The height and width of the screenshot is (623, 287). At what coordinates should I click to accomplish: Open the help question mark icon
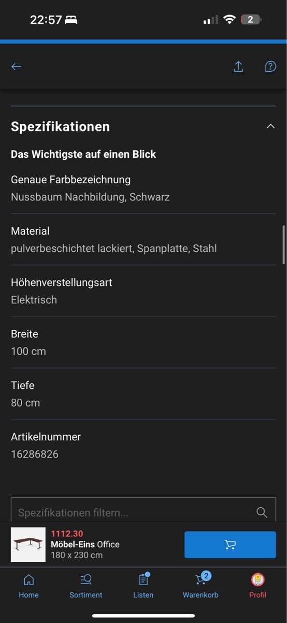click(x=270, y=66)
